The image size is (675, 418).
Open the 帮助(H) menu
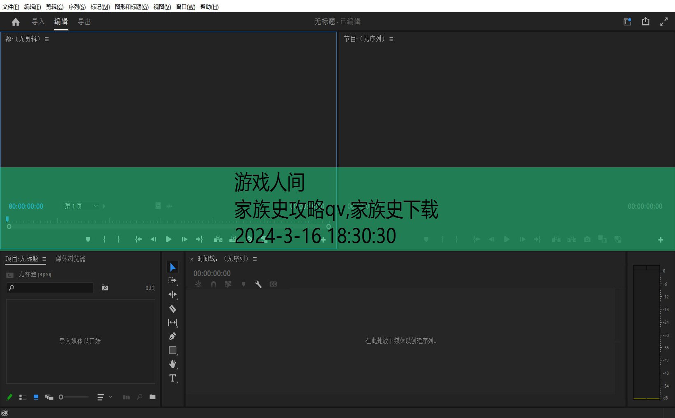coord(209,7)
